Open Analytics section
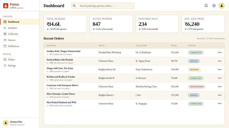The image size is (229, 128). pyautogui.click(x=19, y=28)
